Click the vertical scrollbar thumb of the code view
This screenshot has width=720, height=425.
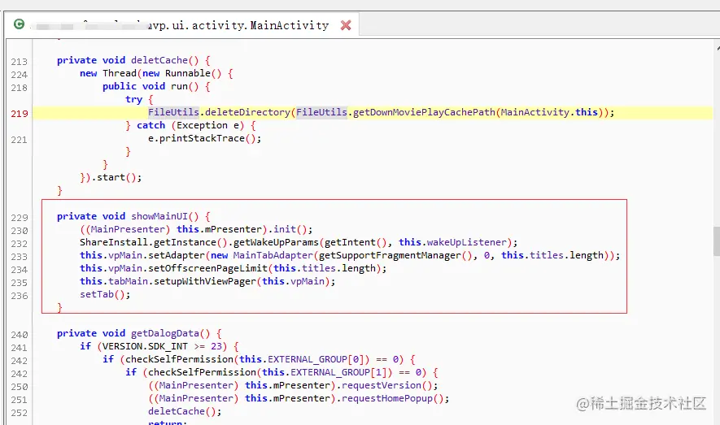tap(716, 241)
